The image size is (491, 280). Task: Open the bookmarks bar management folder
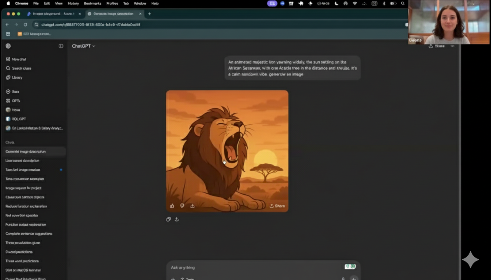point(34,34)
